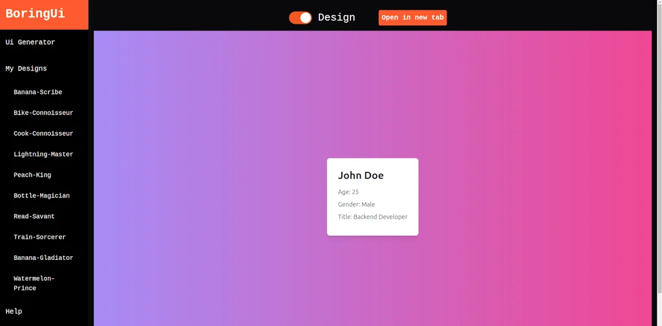Viewport: 662px width, 326px height.
Task: Select the Peach-King design
Action: pyautogui.click(x=32, y=175)
